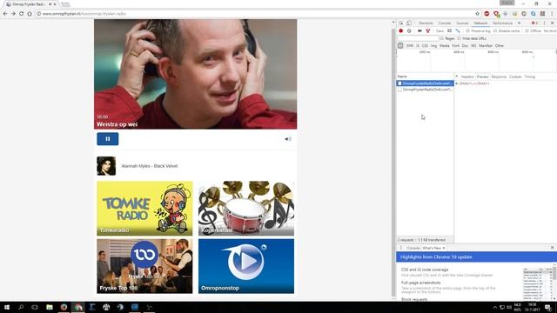Image resolution: width=557 pixels, height=313 pixels.
Task: Open the Koperkanaal channel tile
Action: click(x=246, y=209)
